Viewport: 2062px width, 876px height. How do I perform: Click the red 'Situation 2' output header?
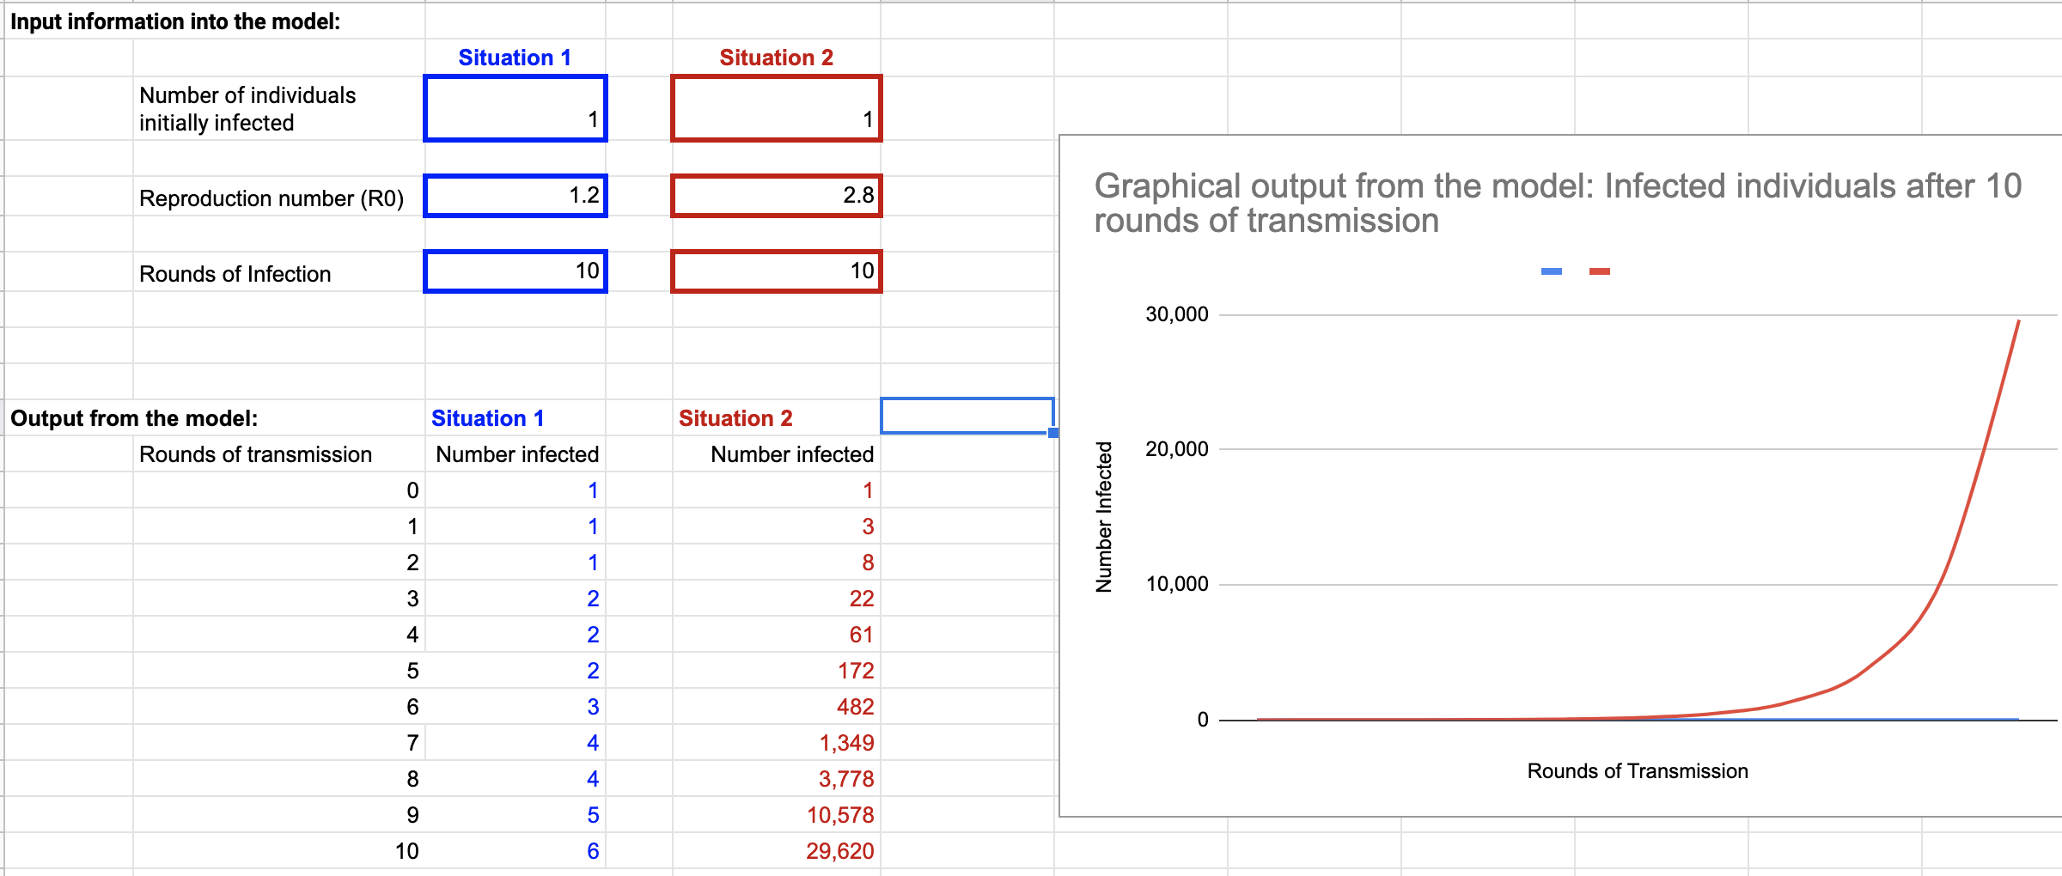735,418
